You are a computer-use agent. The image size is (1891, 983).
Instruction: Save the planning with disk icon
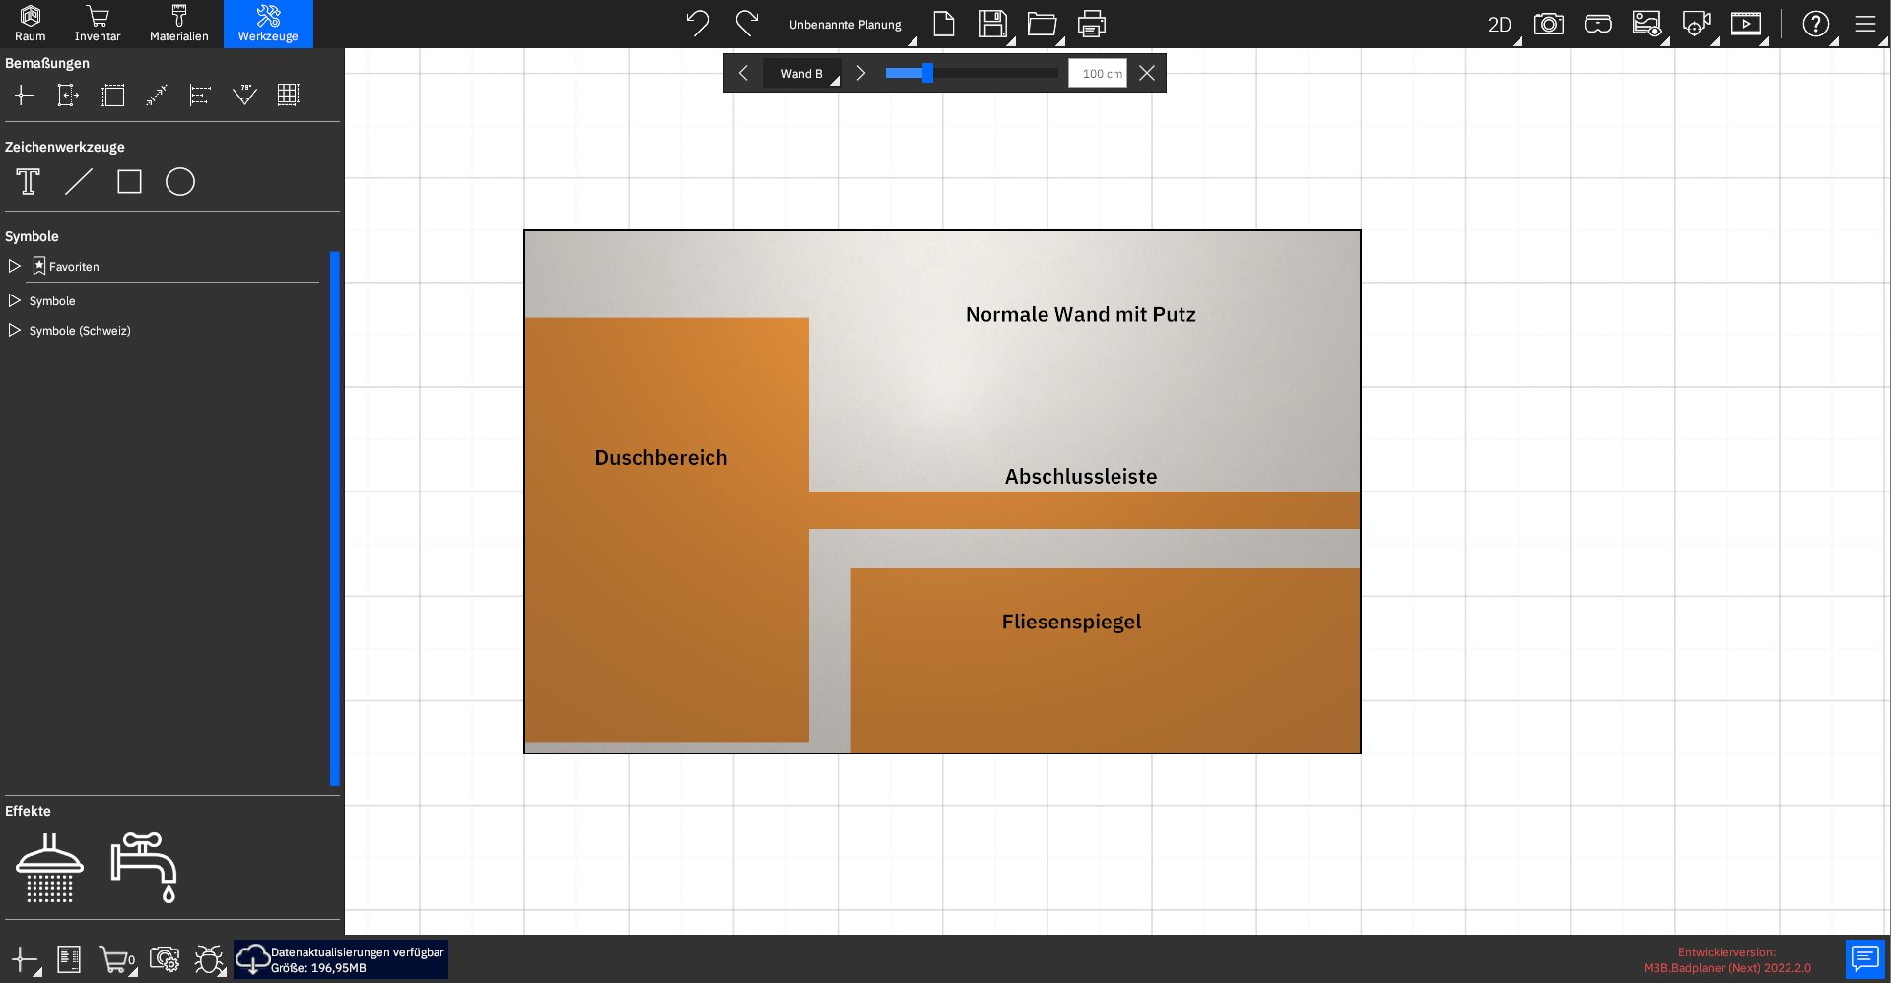(x=992, y=24)
